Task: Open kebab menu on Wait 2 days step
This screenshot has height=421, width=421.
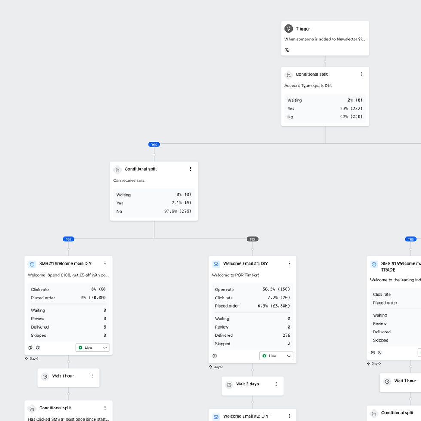Action: click(x=276, y=384)
